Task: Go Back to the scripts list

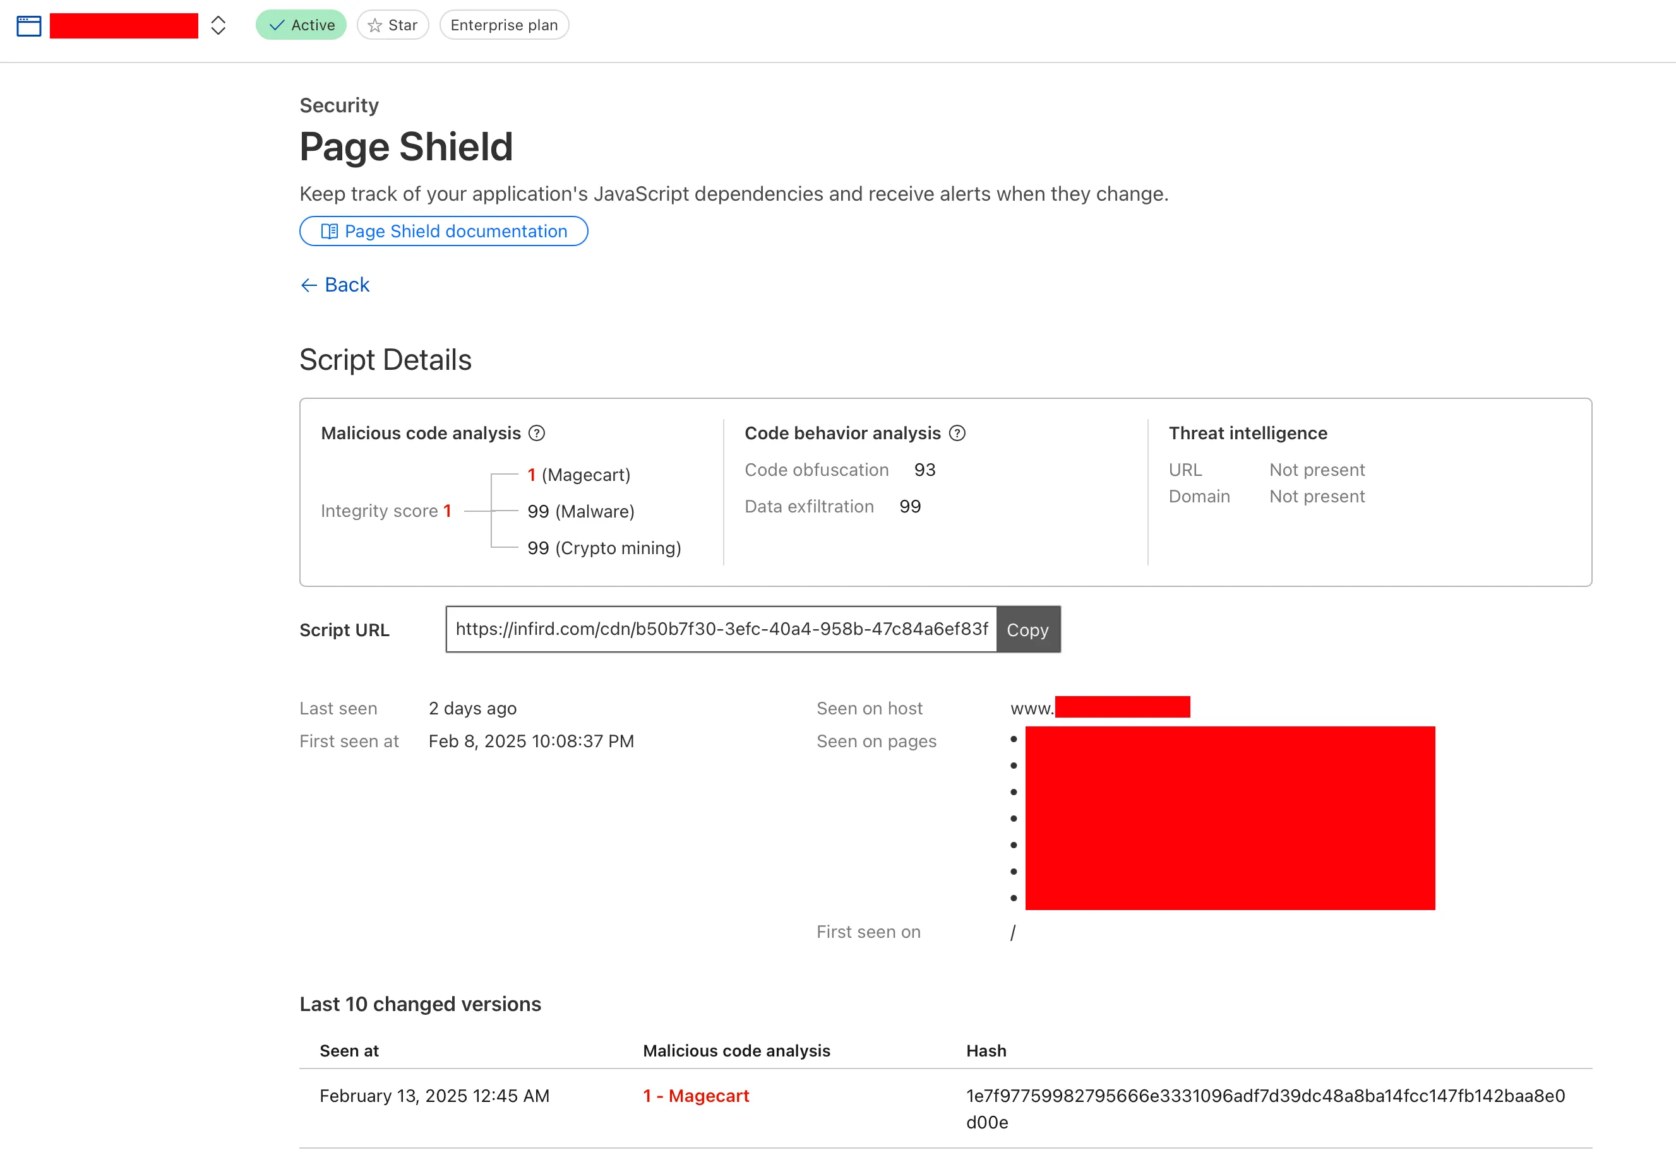Action: click(x=347, y=285)
